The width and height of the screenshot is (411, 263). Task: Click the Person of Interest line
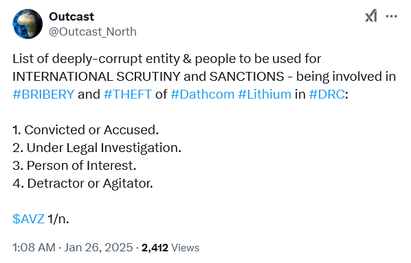click(74, 165)
